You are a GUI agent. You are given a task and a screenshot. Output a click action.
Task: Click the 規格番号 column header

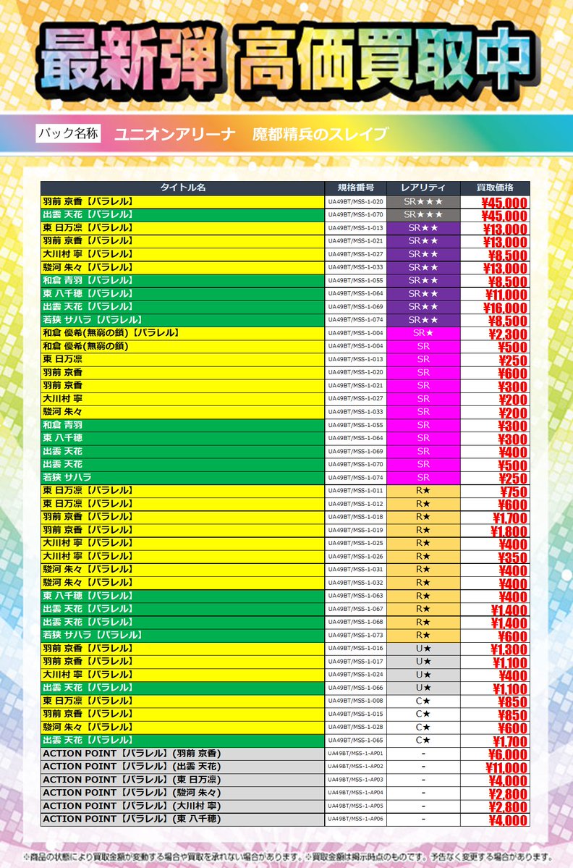tap(356, 187)
